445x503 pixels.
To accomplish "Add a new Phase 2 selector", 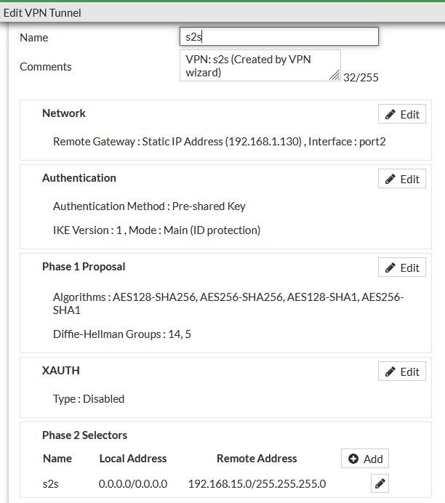I will pos(365,459).
